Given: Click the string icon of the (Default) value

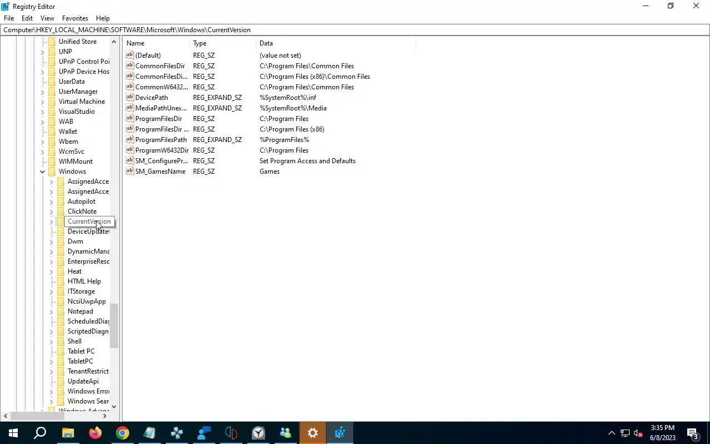Looking at the screenshot, I should (x=130, y=55).
